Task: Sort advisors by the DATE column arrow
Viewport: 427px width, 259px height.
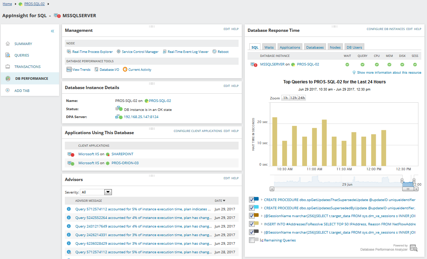Action: pos(224,201)
